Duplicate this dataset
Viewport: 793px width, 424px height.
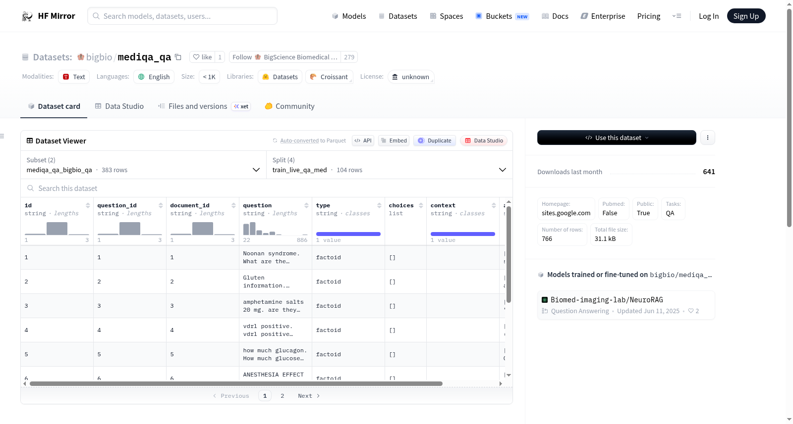(435, 141)
